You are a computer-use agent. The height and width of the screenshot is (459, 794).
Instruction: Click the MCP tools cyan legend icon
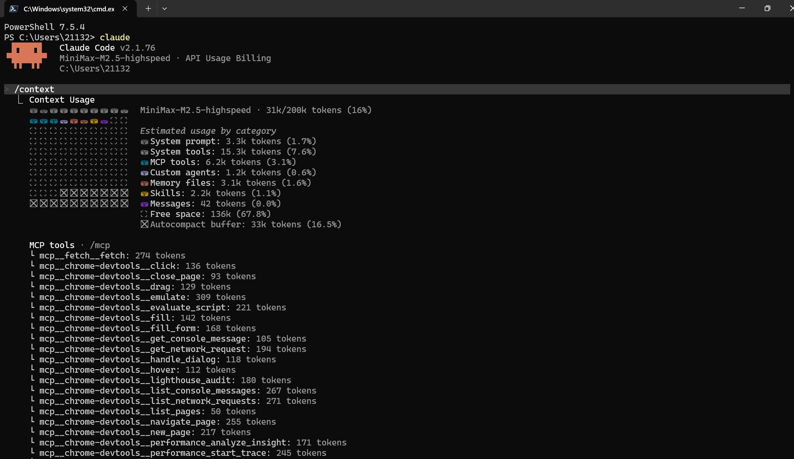coord(144,162)
